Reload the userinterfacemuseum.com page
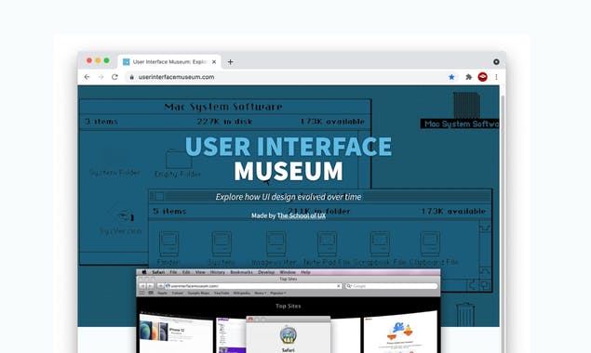The image size is (591, 353). coord(114,77)
